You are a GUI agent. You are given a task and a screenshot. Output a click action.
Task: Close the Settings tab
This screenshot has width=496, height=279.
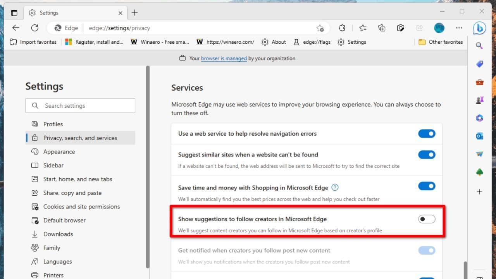tap(121, 13)
